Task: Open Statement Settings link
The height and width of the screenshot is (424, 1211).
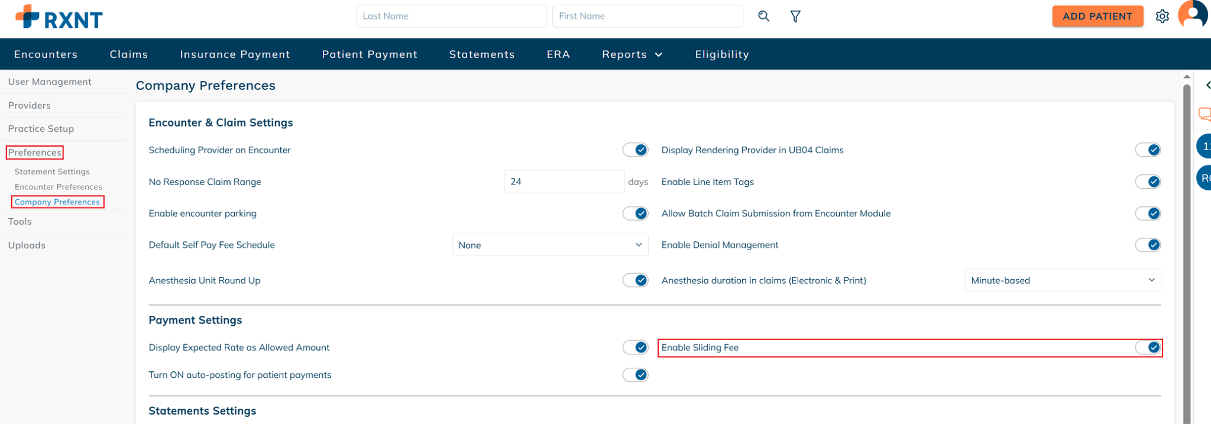Action: (52, 171)
